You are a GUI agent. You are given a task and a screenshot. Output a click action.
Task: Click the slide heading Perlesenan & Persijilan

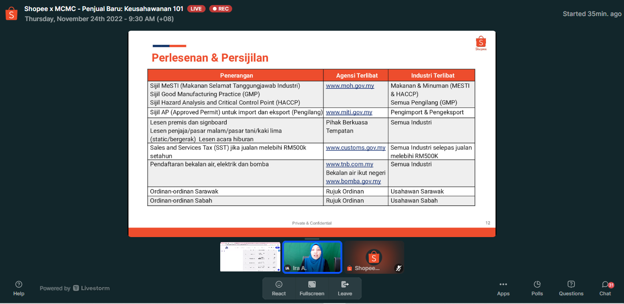pyautogui.click(x=210, y=58)
